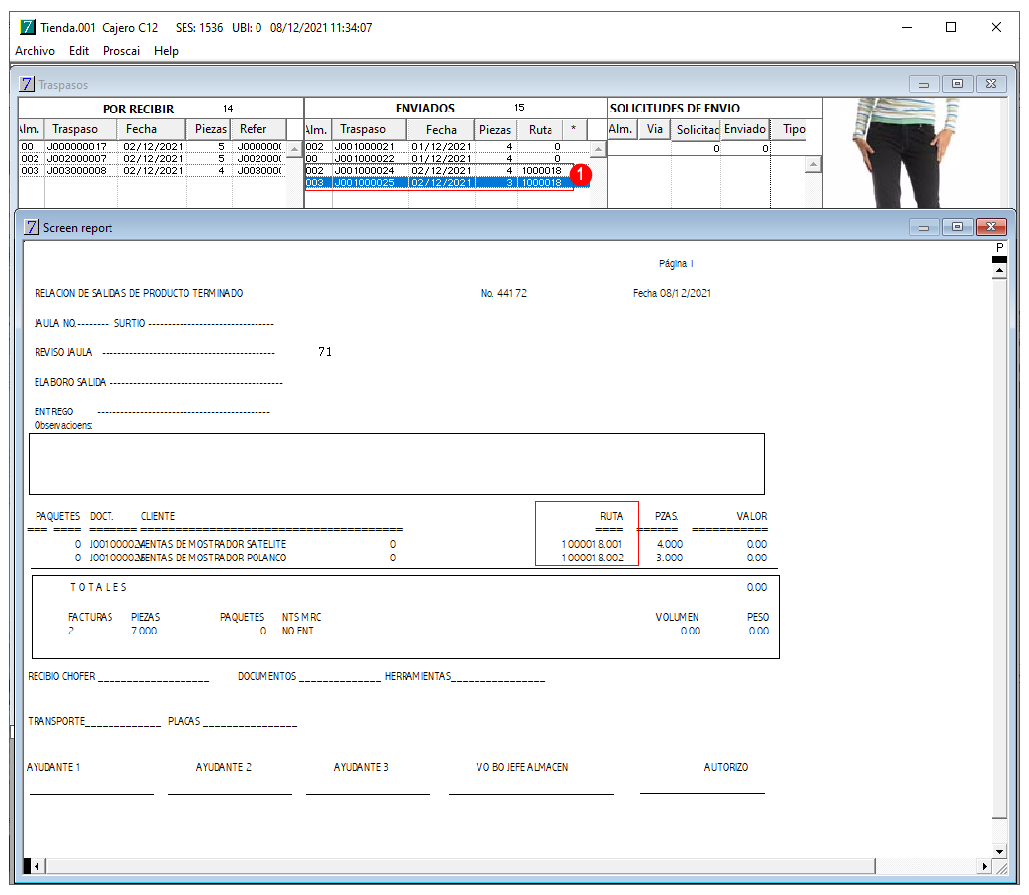Click the Screen report window icon
The image size is (1029, 895).
point(32,227)
